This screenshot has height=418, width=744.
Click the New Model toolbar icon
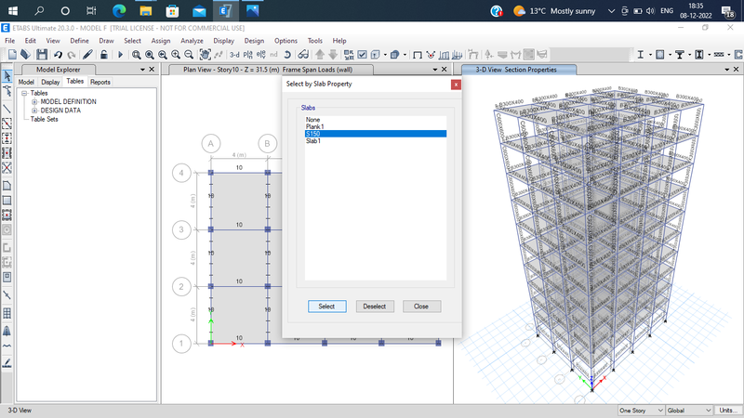pyautogui.click(x=12, y=55)
